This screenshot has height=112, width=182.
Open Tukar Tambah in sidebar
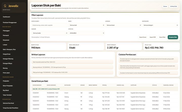(x=7, y=95)
